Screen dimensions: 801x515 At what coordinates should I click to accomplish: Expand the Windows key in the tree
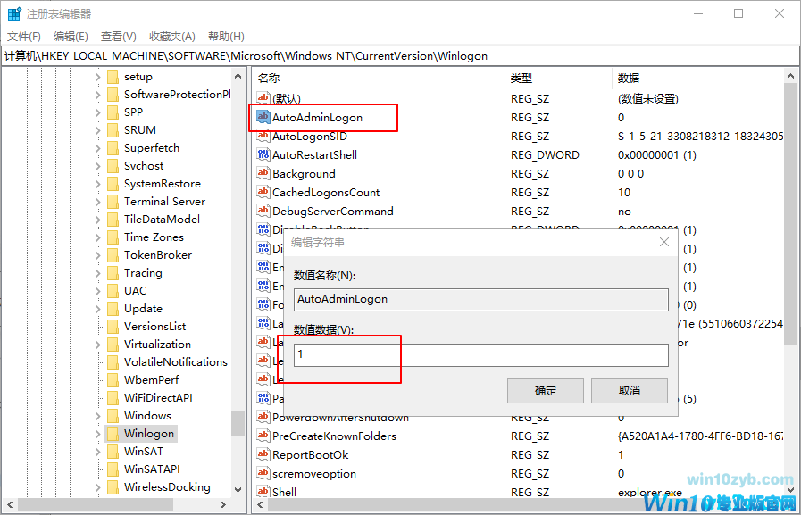[x=98, y=415]
